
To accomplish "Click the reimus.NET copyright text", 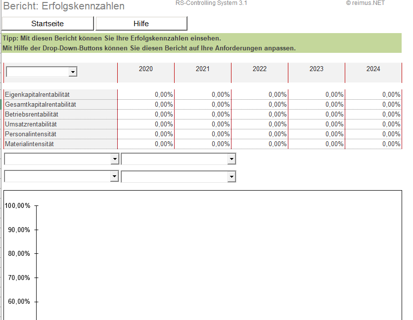I will coord(365,3).
